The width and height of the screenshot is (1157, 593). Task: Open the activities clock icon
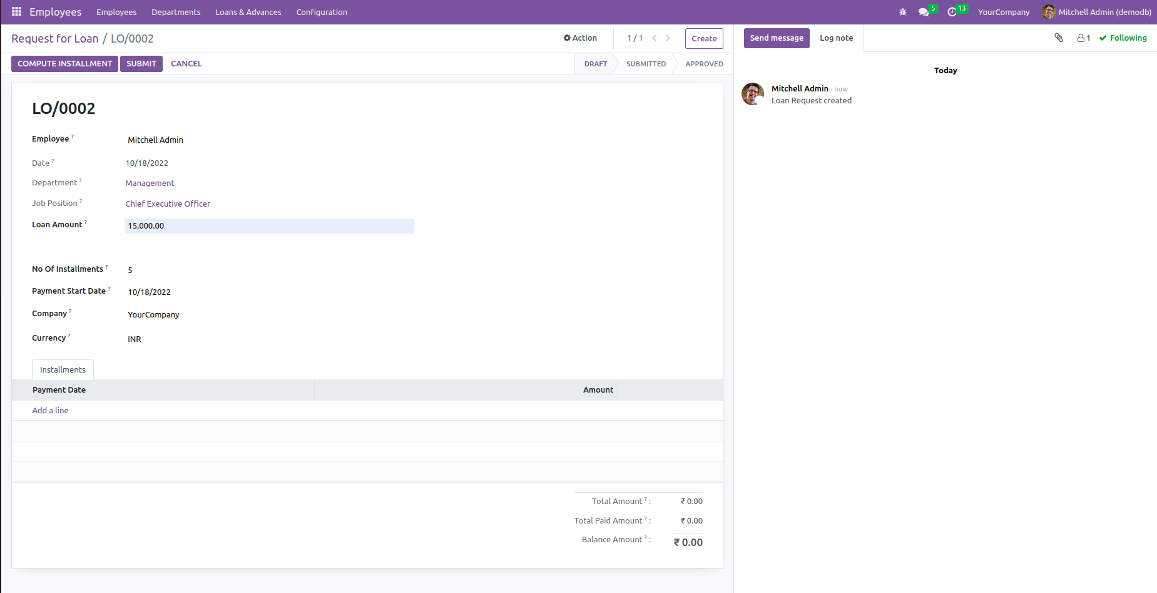(x=952, y=12)
